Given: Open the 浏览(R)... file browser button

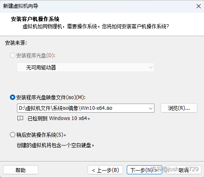Looking at the screenshot, I should coord(179,108).
